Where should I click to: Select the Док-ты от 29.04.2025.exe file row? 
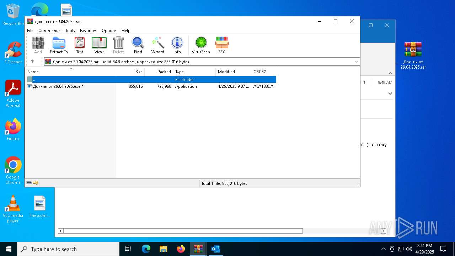[150, 86]
